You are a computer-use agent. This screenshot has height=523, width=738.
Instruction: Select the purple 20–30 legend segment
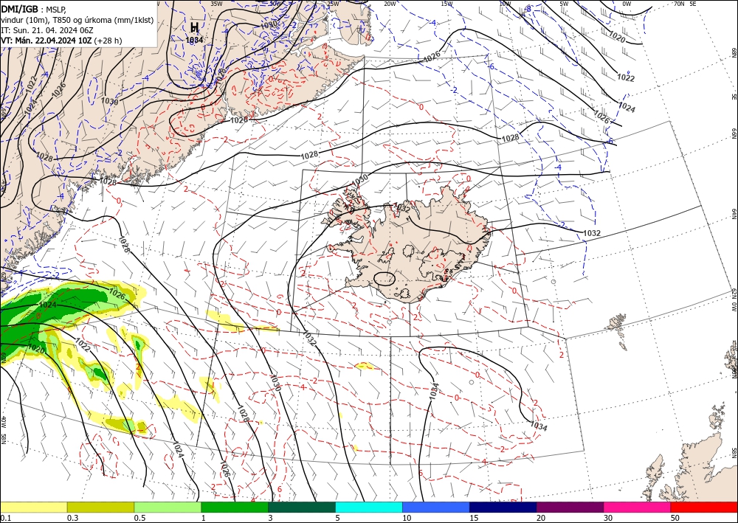[x=570, y=507]
